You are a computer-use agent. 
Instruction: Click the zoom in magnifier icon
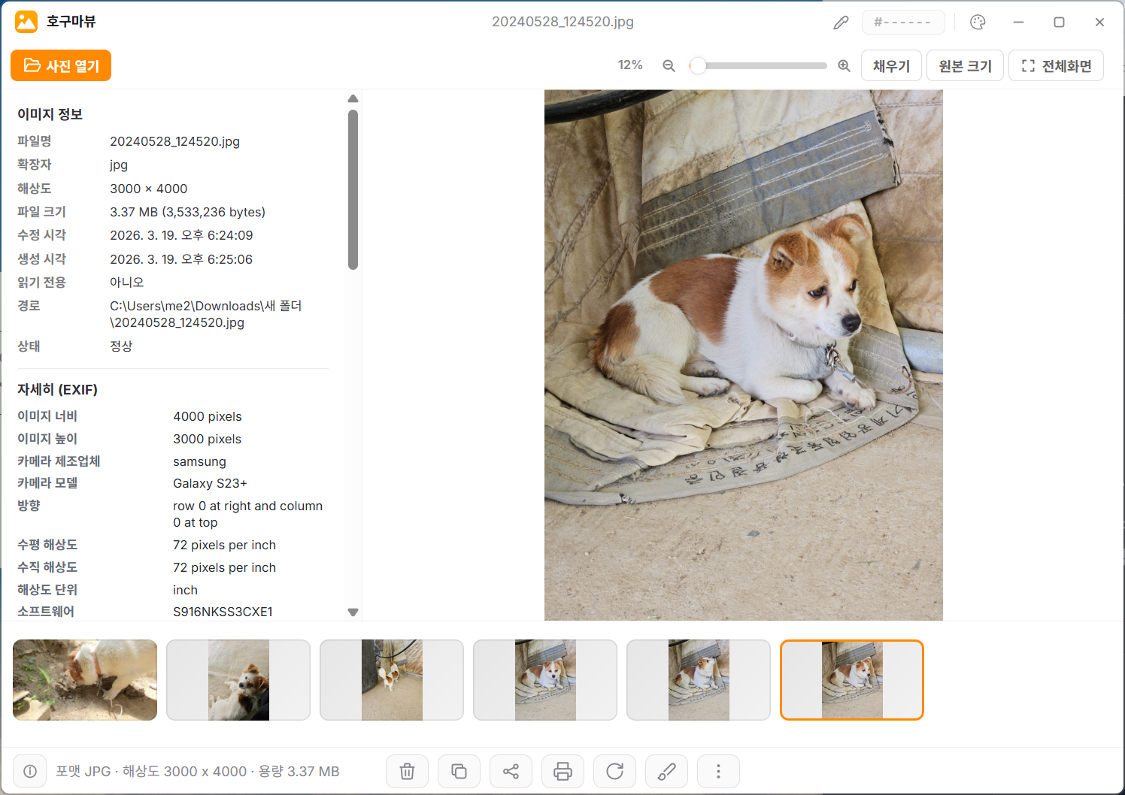click(x=844, y=66)
